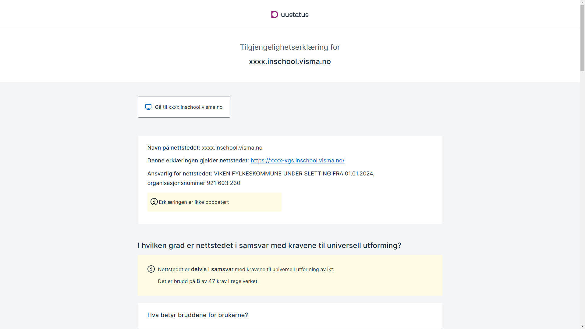
Task: Click the monitor icon in the Gå til button
Action: 148,107
